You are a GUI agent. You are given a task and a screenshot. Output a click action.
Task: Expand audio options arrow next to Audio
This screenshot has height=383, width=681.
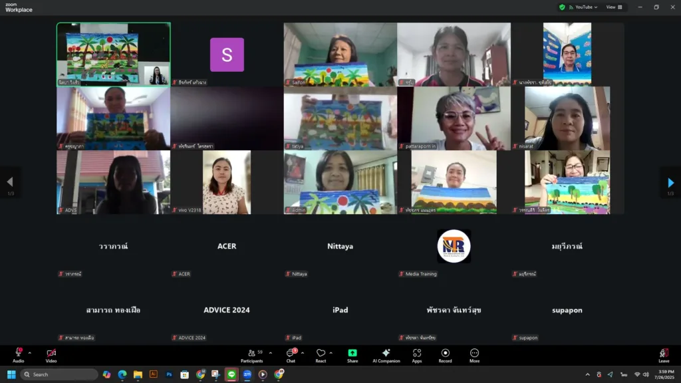29,353
